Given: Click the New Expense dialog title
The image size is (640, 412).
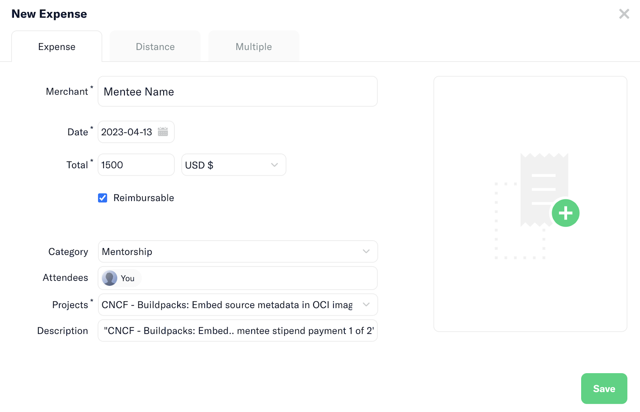Looking at the screenshot, I should (x=49, y=14).
